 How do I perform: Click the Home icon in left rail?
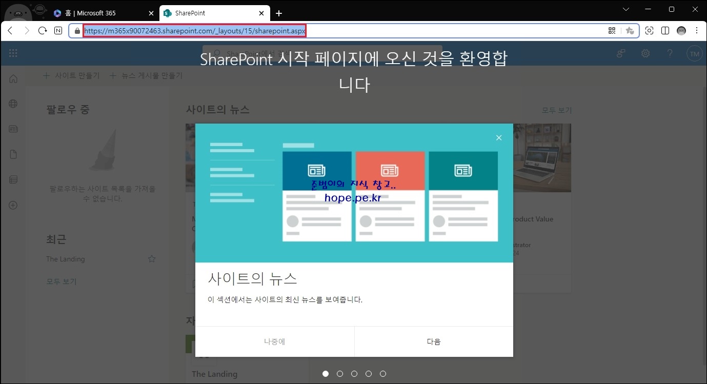13,78
